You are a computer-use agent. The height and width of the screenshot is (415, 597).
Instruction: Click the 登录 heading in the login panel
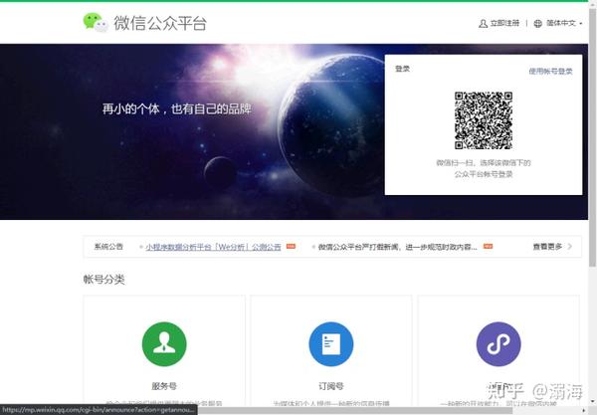pos(402,69)
